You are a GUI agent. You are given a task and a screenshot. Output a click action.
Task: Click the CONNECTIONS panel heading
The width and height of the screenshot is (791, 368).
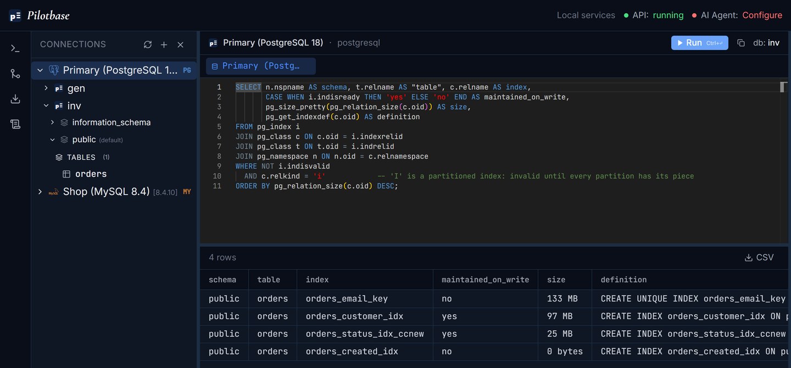click(x=73, y=44)
